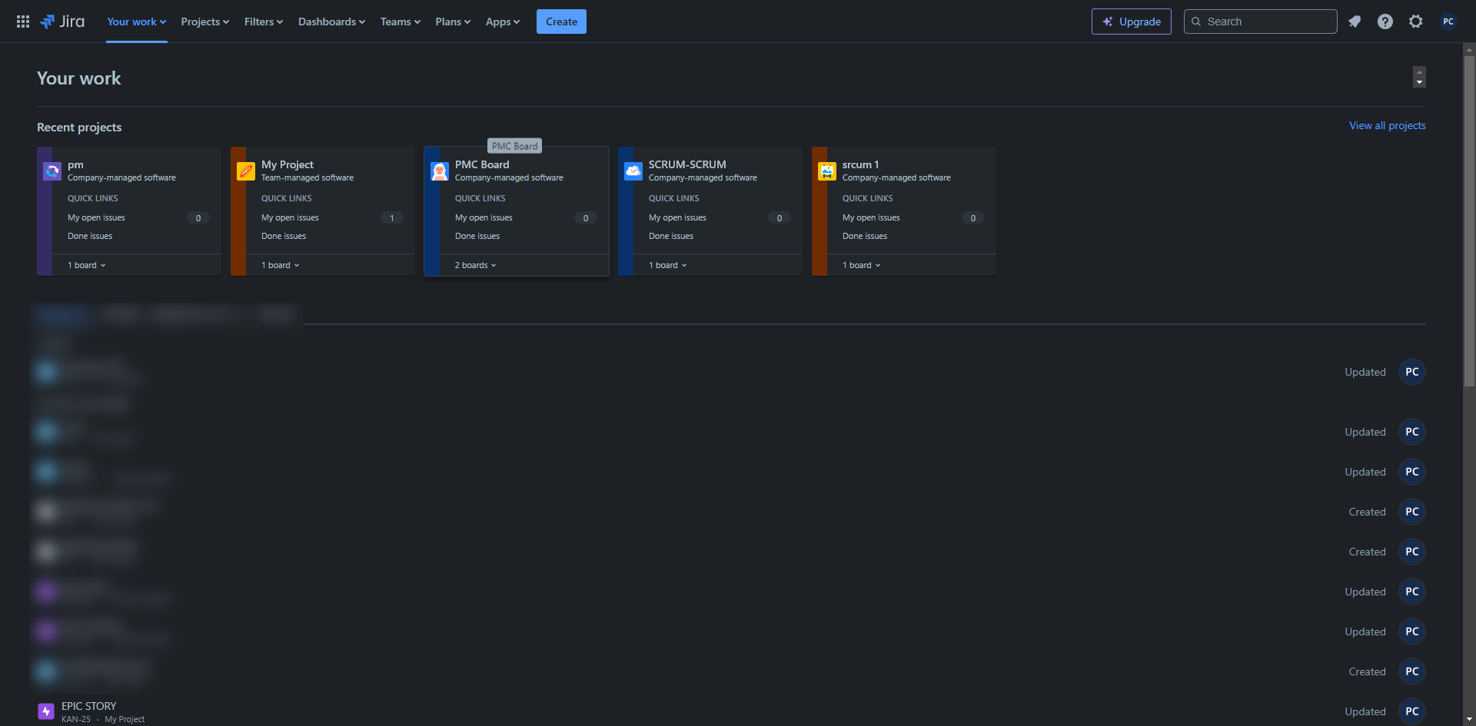The width and height of the screenshot is (1476, 726).
Task: Open SCRUM-SCRUM's Done issues link
Action: (671, 236)
